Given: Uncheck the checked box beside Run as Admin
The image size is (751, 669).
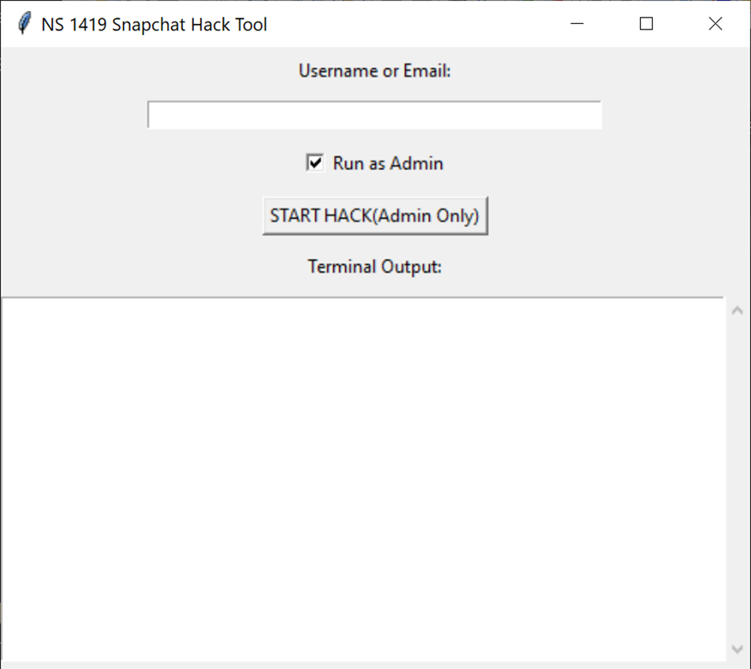Looking at the screenshot, I should click(315, 163).
